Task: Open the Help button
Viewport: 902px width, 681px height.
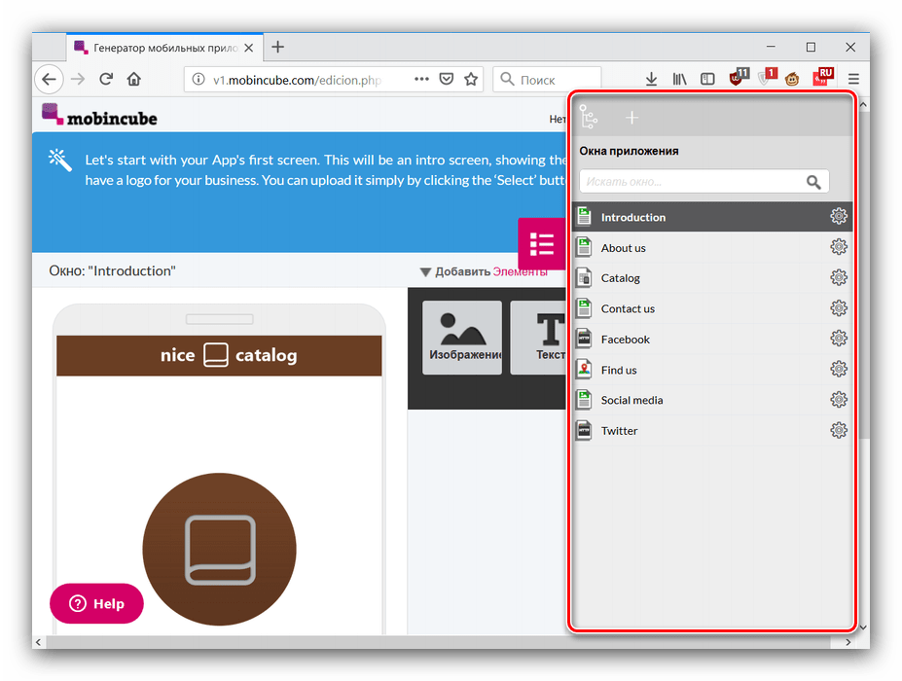Action: click(96, 603)
